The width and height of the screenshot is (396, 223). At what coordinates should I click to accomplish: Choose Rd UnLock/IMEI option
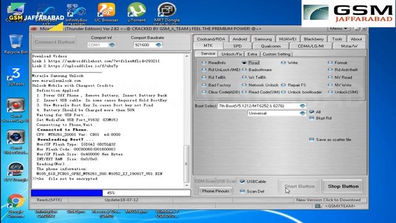221,70
